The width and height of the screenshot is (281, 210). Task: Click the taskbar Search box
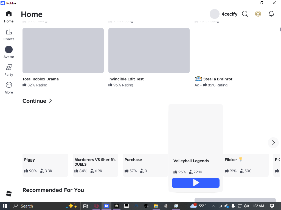click(x=45, y=206)
